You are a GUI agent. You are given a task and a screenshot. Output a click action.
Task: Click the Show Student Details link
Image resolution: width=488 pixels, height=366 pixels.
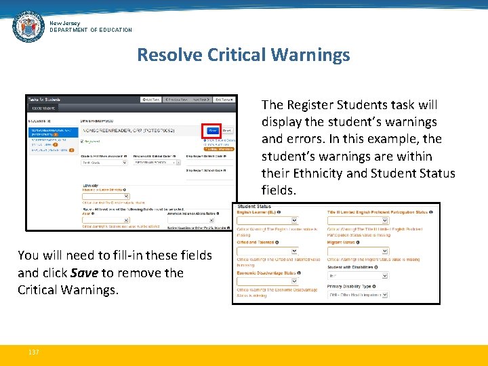coord(220,140)
